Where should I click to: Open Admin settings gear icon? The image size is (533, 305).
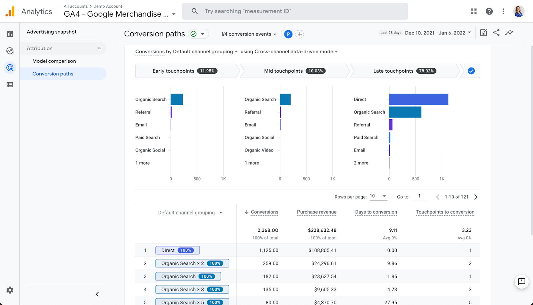pyautogui.click(x=10, y=290)
